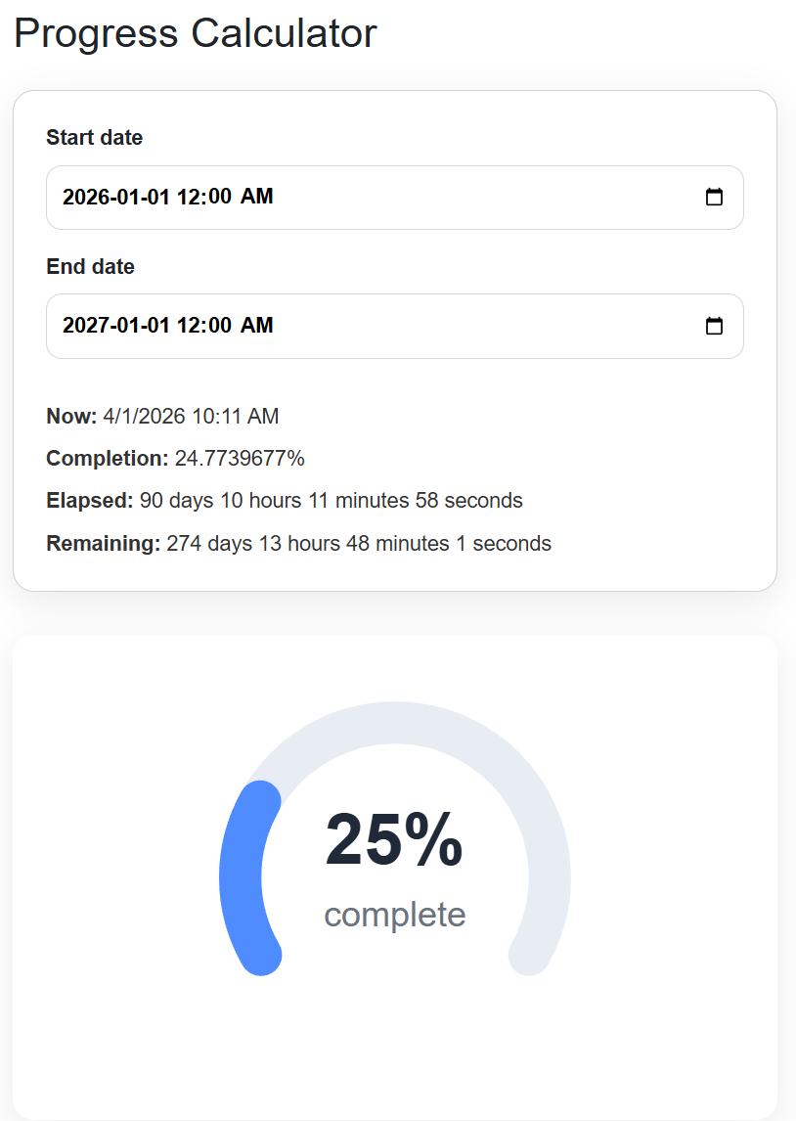The image size is (796, 1121).
Task: Click the large 25% figure
Action: pos(394,840)
